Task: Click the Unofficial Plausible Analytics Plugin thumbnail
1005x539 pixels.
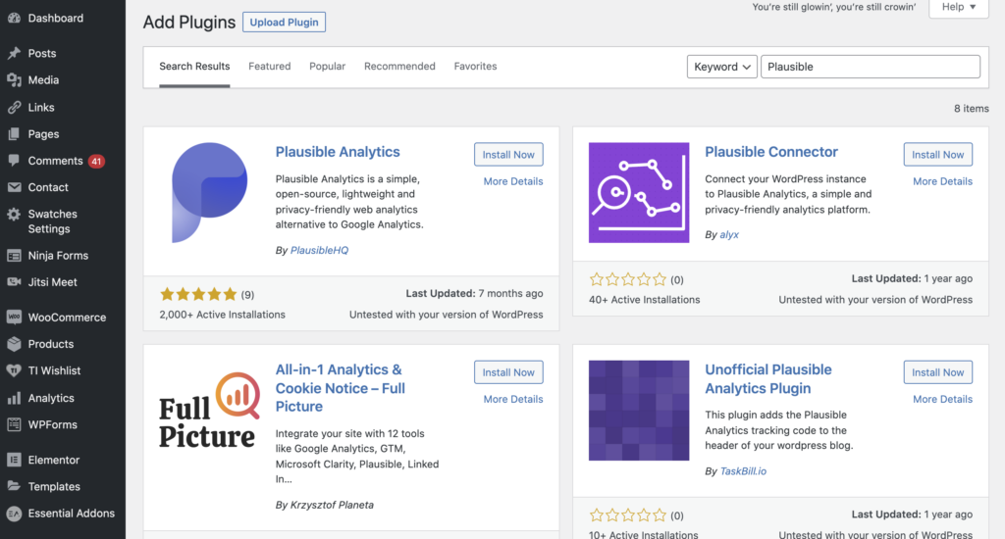Action: coord(639,411)
